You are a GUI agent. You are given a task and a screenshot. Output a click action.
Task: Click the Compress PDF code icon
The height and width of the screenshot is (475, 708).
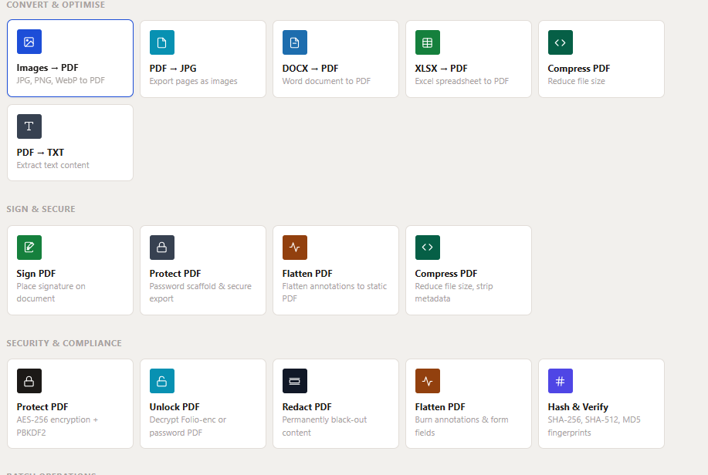(x=560, y=42)
